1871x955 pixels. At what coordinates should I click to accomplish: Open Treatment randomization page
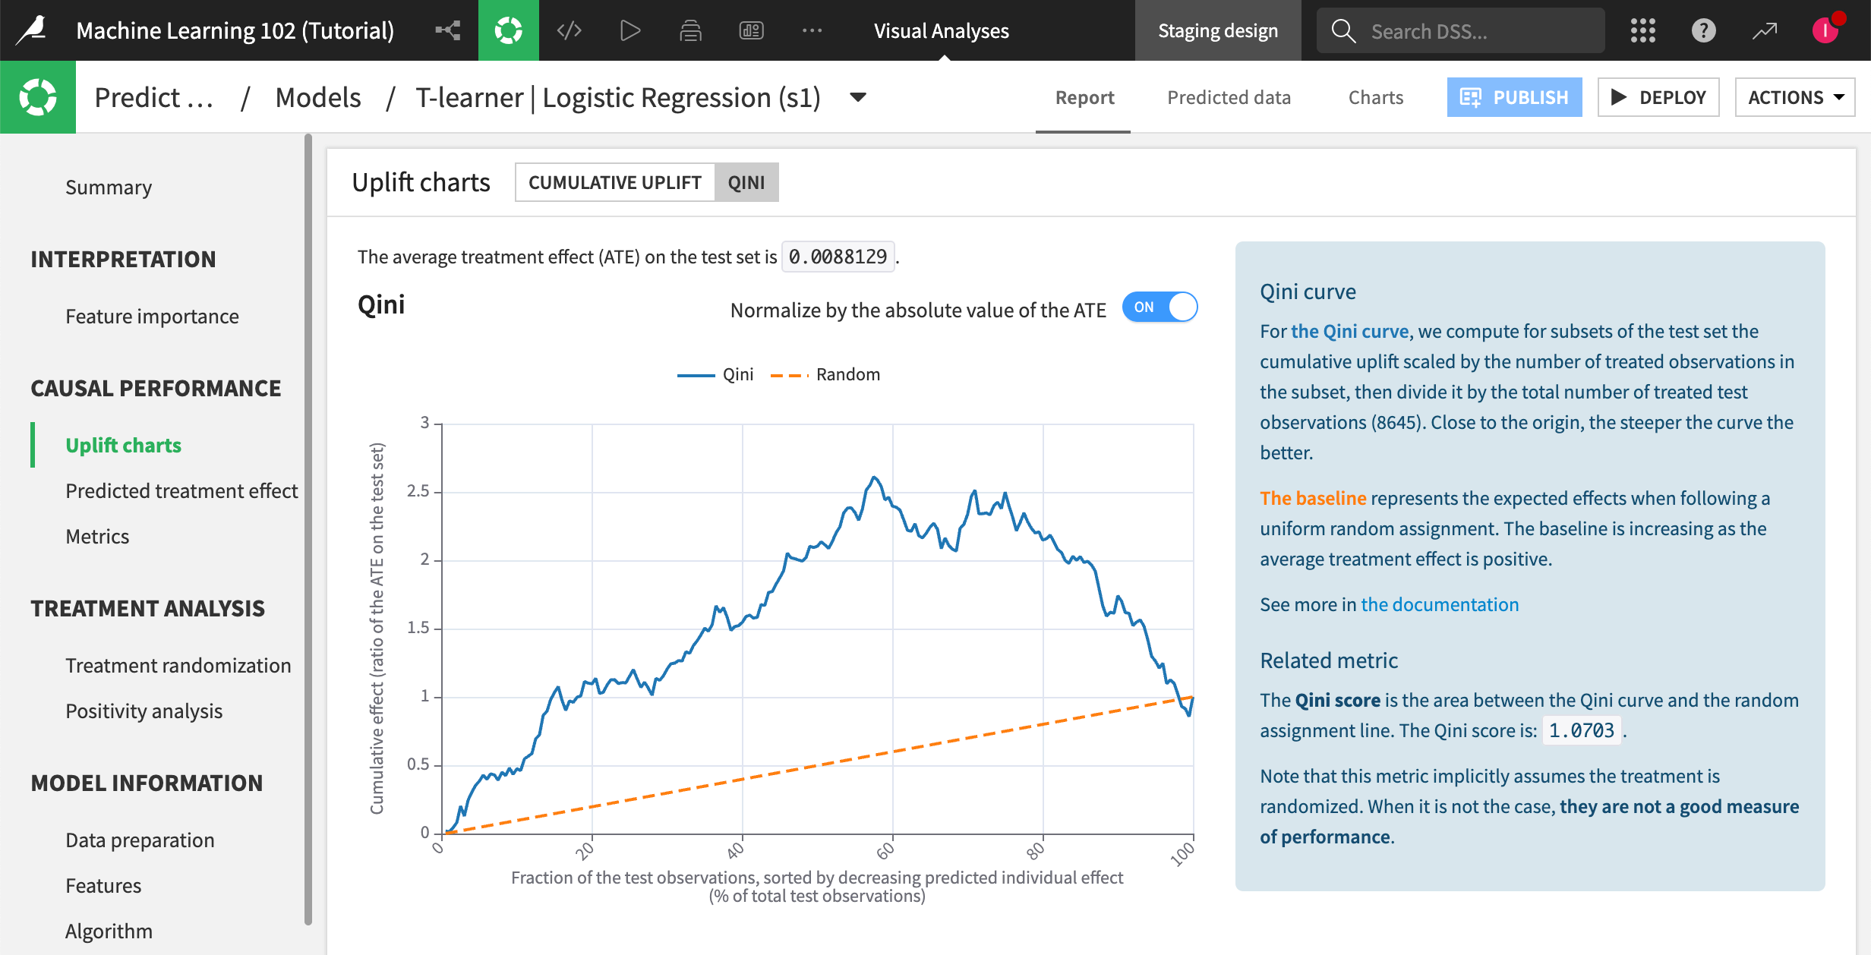click(178, 665)
